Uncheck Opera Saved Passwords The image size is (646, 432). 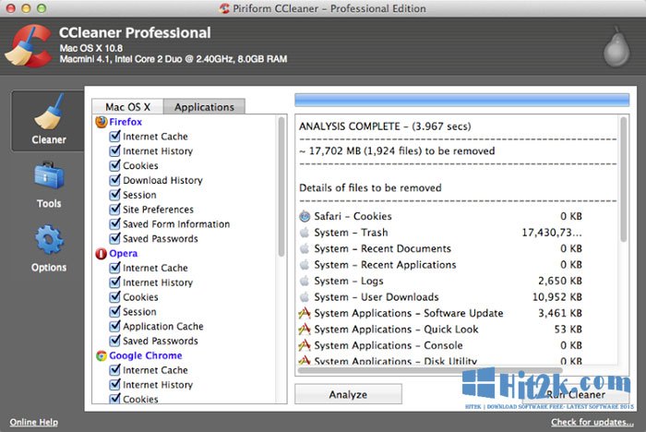115,341
